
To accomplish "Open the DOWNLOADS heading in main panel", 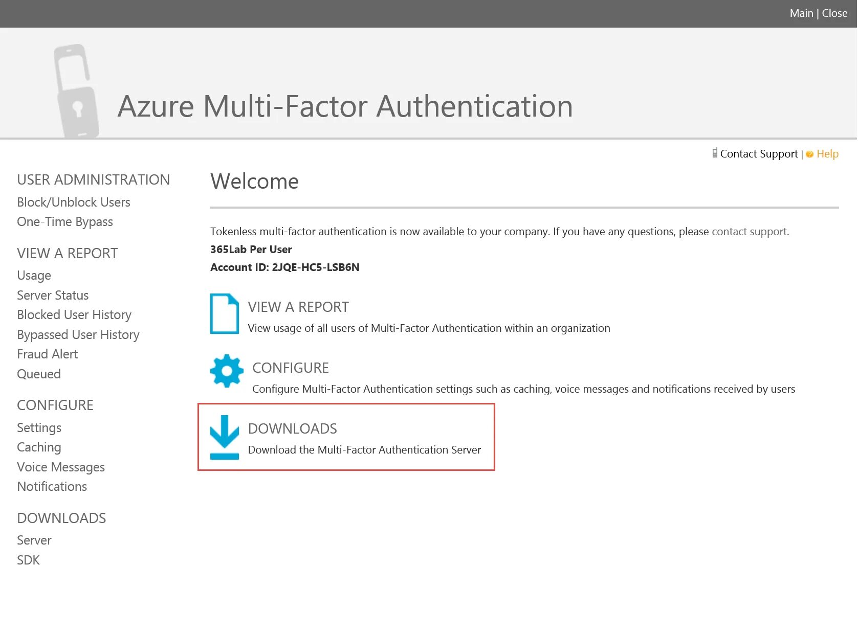I will pos(293,428).
